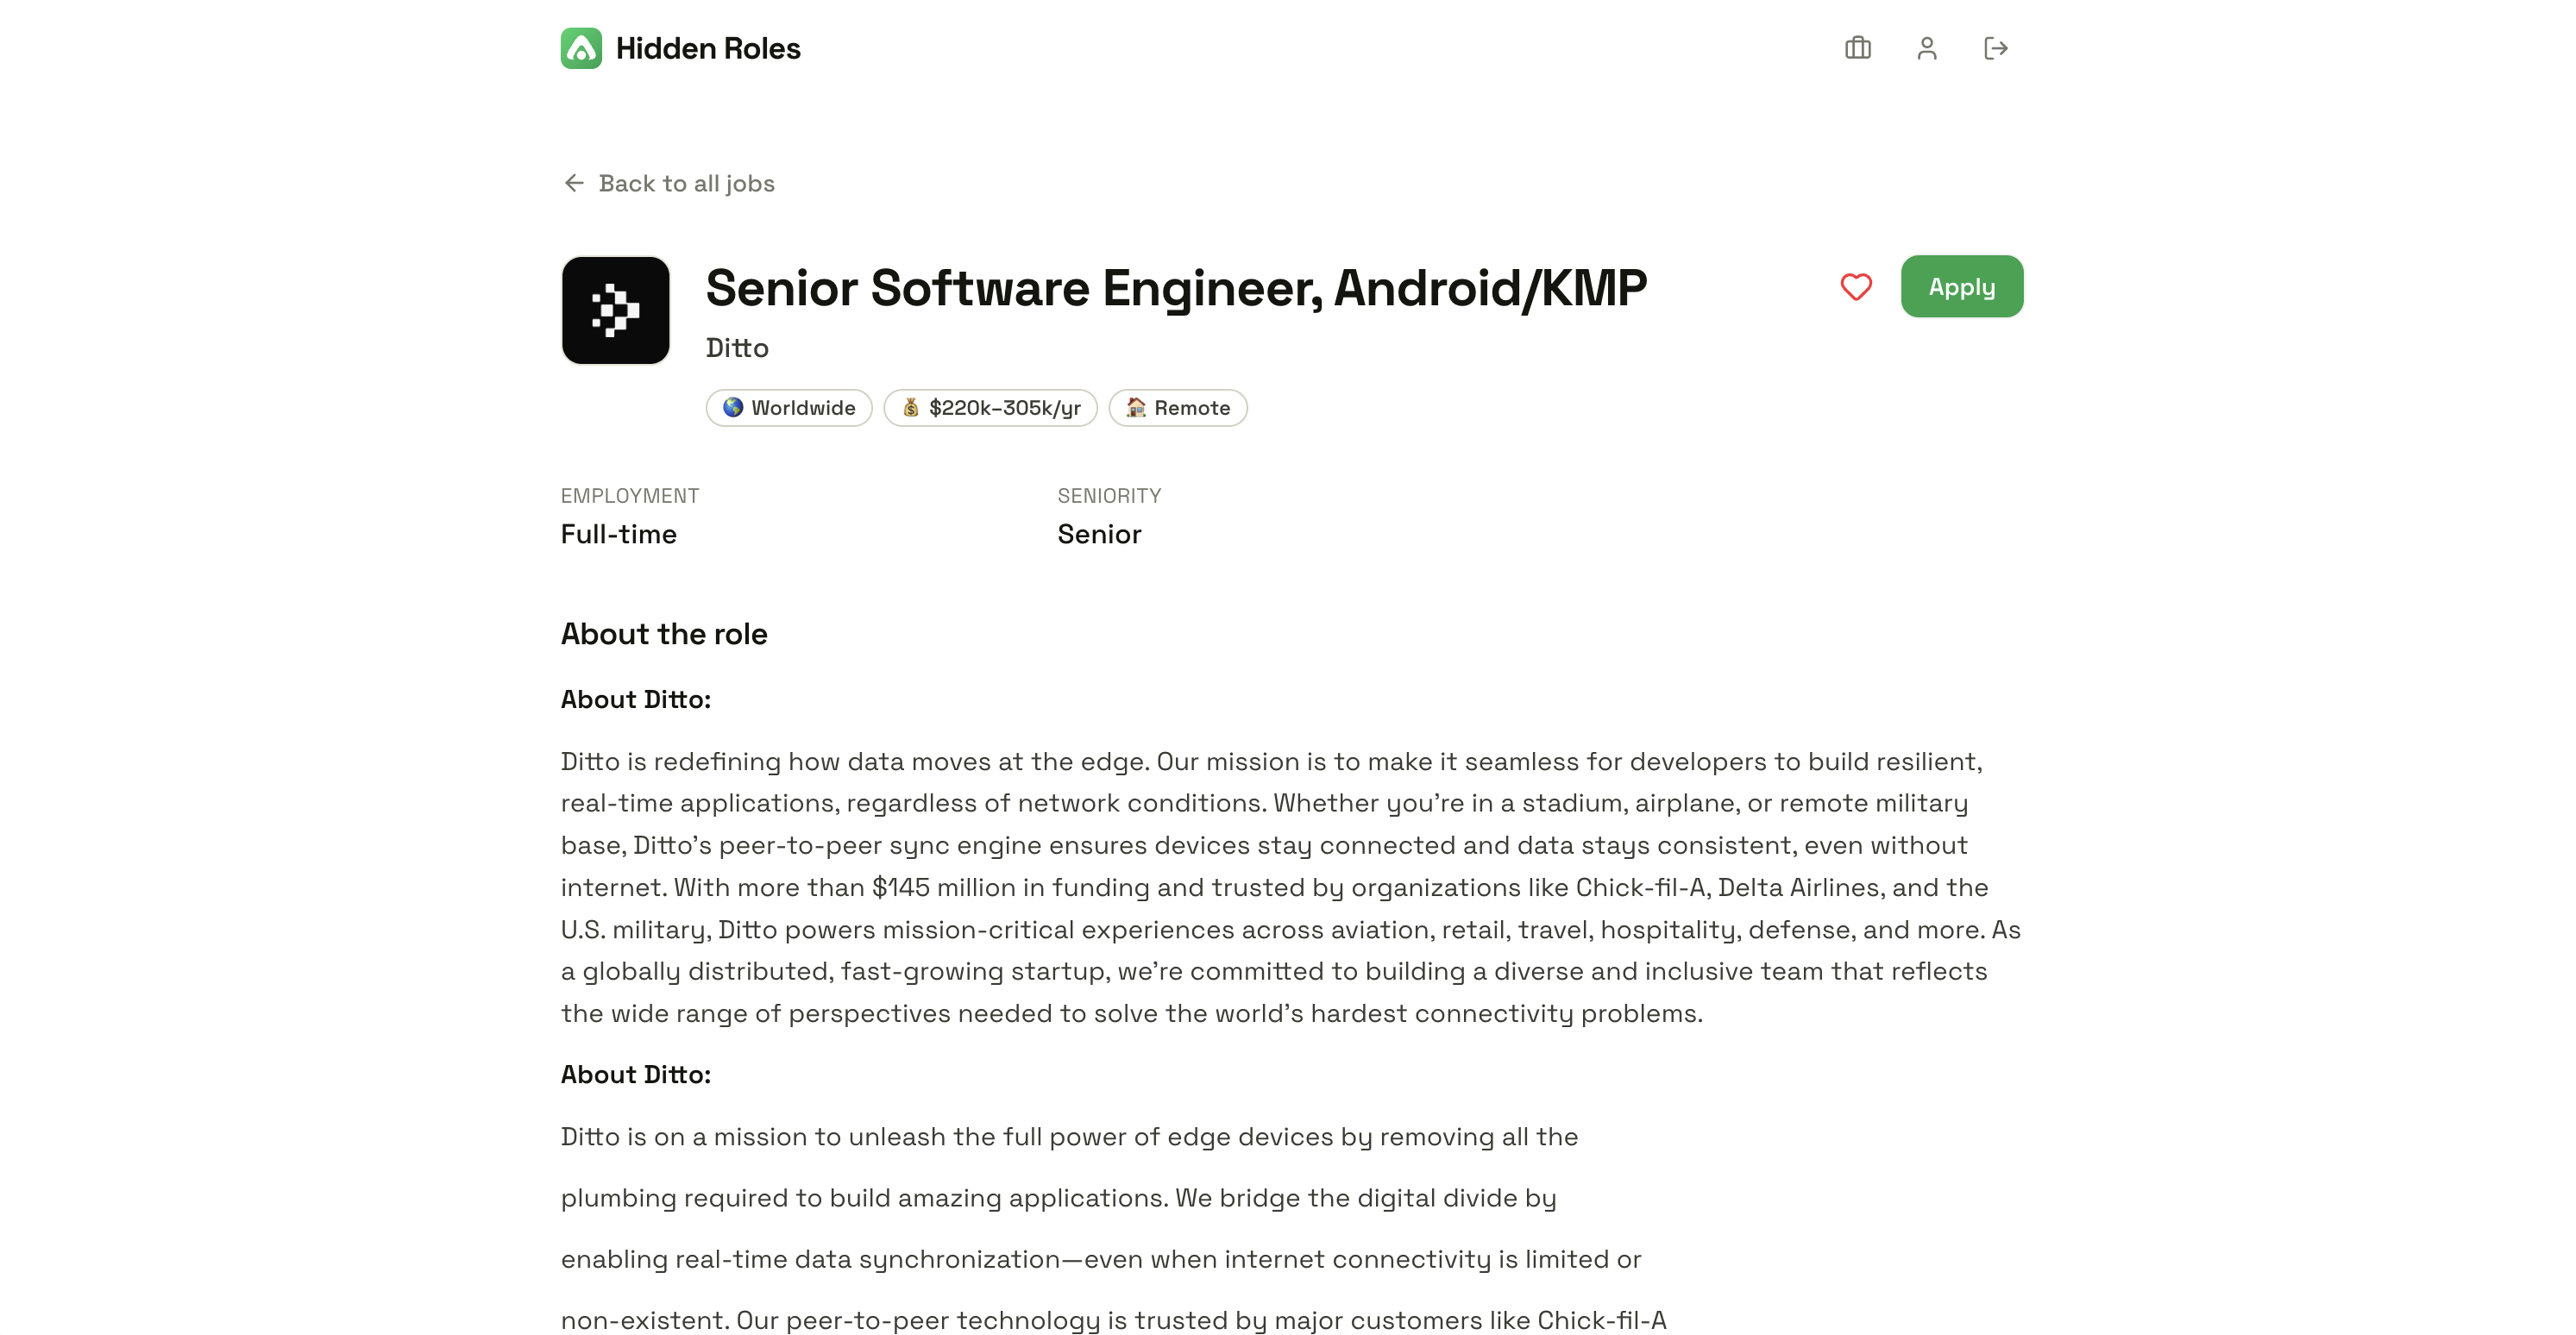
Task: Go back using the left arrow icon
Action: (x=574, y=183)
